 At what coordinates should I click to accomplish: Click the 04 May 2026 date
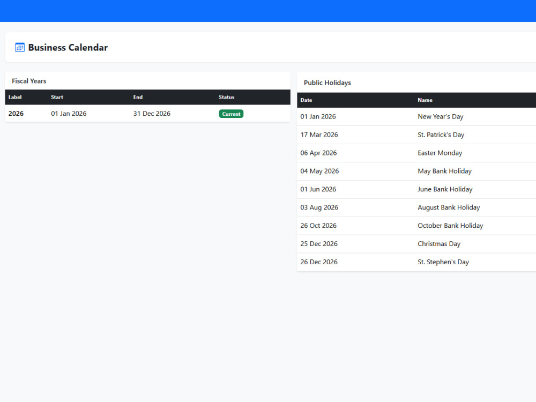tap(319, 171)
